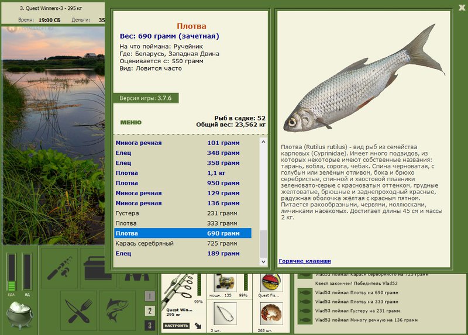
Task: Click the bait pot with white groundbait
Action: click(x=20, y=315)
